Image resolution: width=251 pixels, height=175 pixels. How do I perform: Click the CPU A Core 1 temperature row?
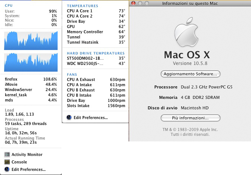click(x=95, y=11)
